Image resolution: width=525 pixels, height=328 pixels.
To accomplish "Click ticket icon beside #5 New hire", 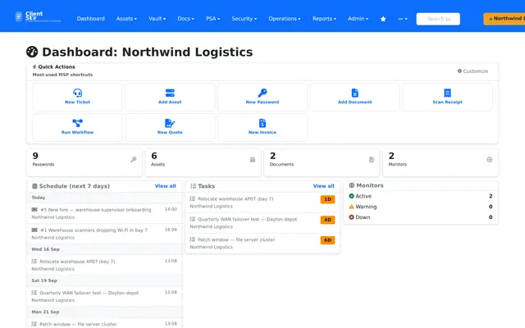I will pyautogui.click(x=34, y=210).
